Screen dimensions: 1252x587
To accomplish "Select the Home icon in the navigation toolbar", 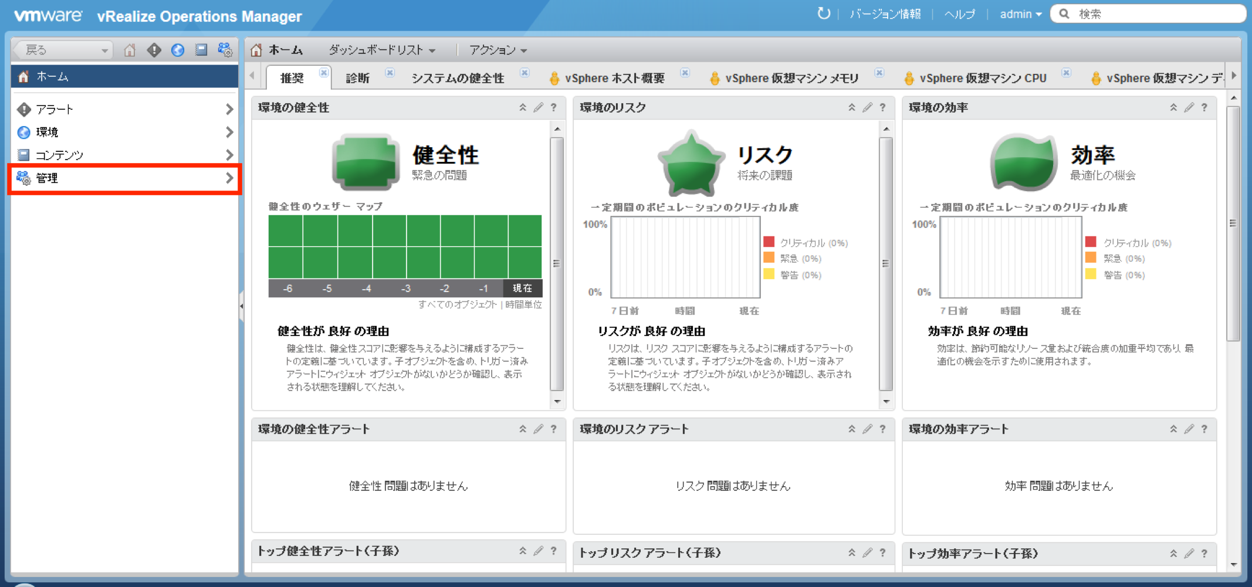I will (x=130, y=50).
